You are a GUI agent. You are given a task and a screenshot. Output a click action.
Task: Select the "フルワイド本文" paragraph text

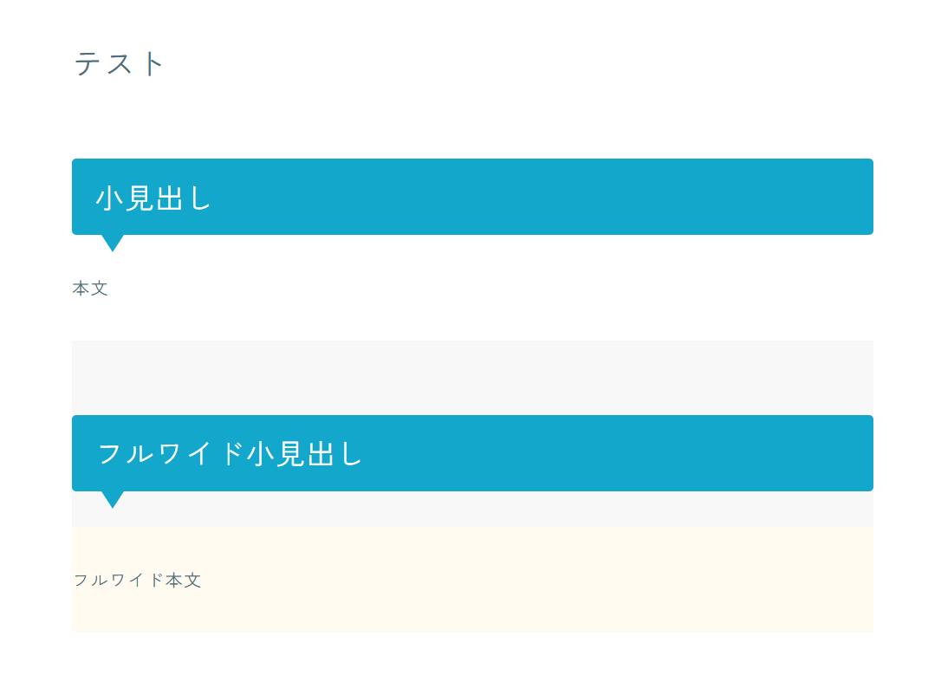(x=137, y=581)
